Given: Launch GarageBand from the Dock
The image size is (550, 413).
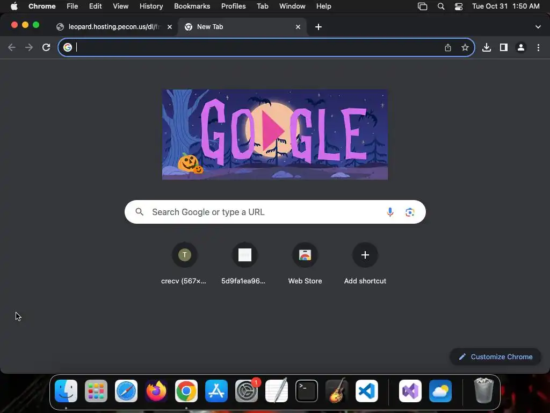Looking at the screenshot, I should 337,391.
